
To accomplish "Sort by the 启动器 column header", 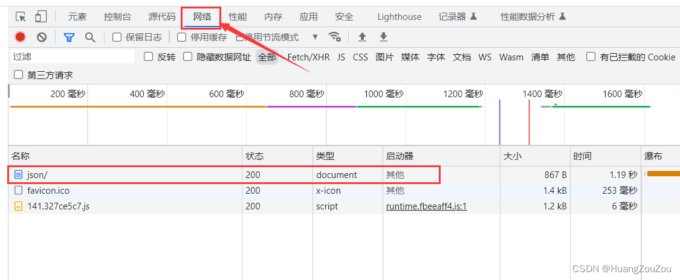I will pyautogui.click(x=441, y=156).
